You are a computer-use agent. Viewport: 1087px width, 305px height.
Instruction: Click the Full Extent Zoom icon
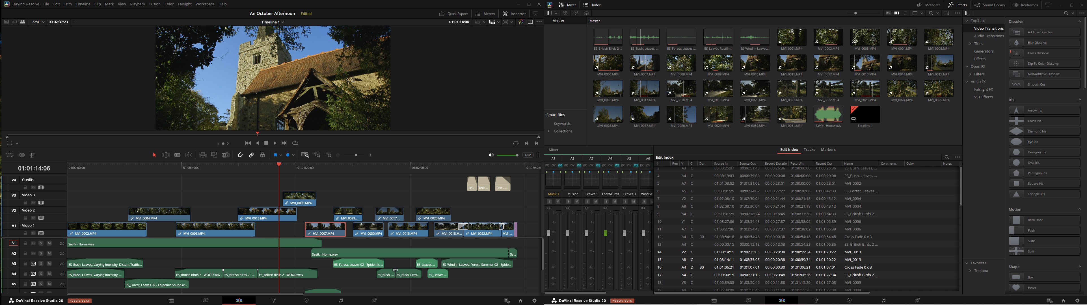click(x=305, y=155)
